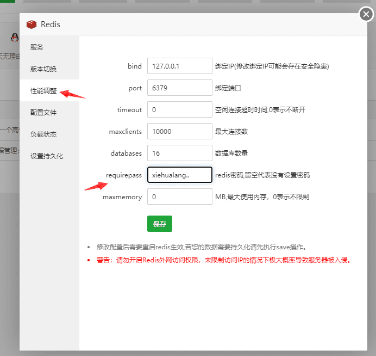This screenshot has height=356, width=376.
Task: Open the 服务 tab
Action: (x=37, y=47)
